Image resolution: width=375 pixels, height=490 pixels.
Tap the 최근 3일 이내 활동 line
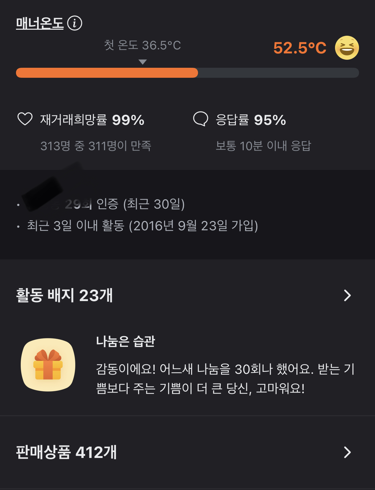click(142, 226)
